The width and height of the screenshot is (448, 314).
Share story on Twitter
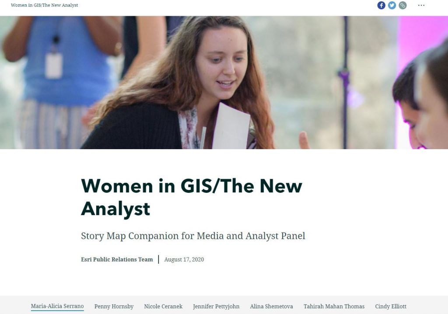coord(392,5)
